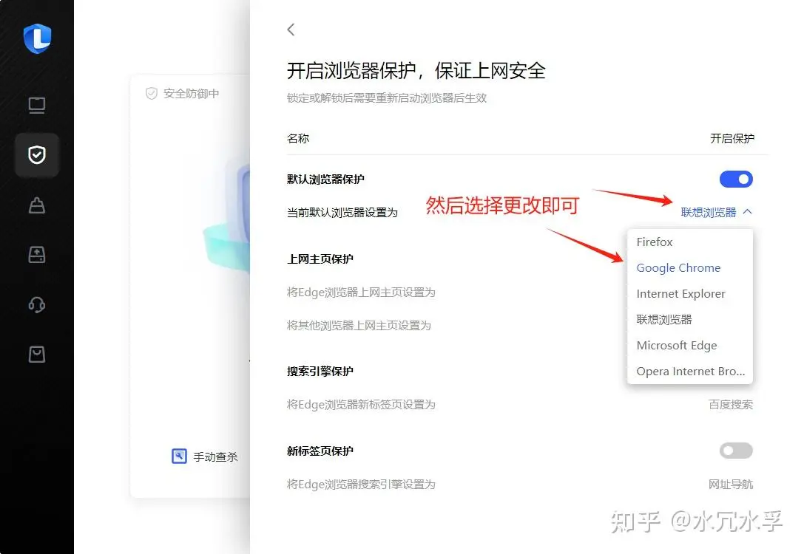Viewport: 804px width, 554px height.
Task: Choose Firefox from the browser list
Action: pos(655,242)
